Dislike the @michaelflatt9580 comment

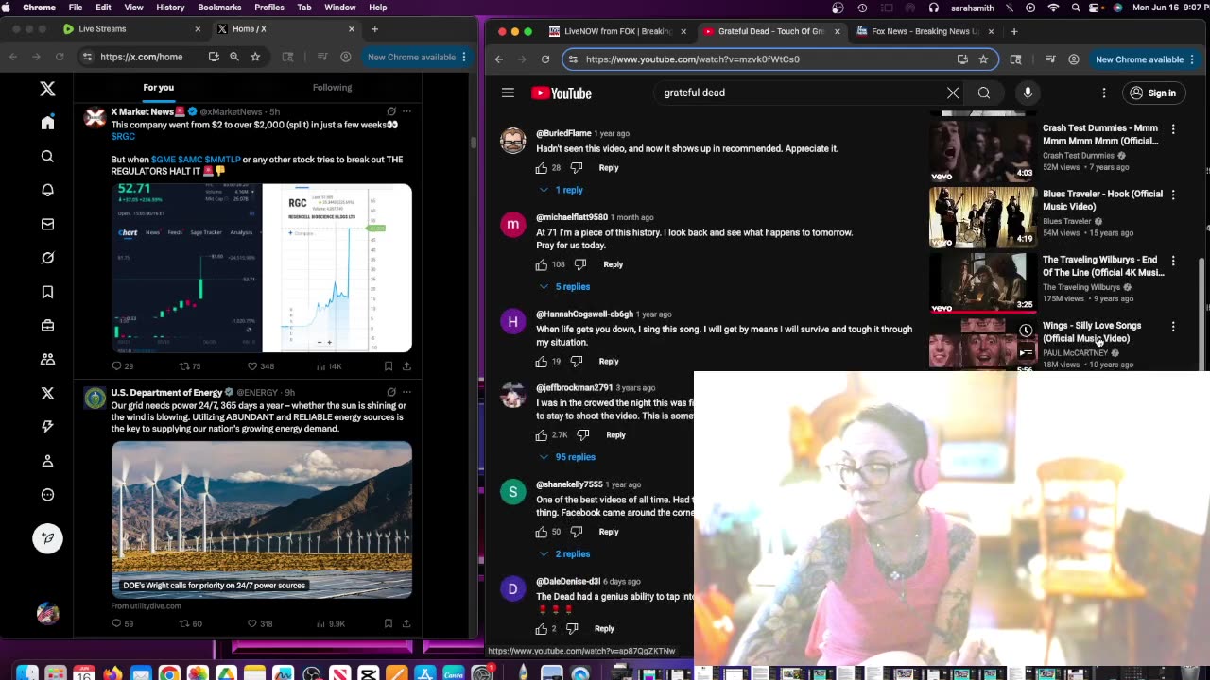(580, 264)
